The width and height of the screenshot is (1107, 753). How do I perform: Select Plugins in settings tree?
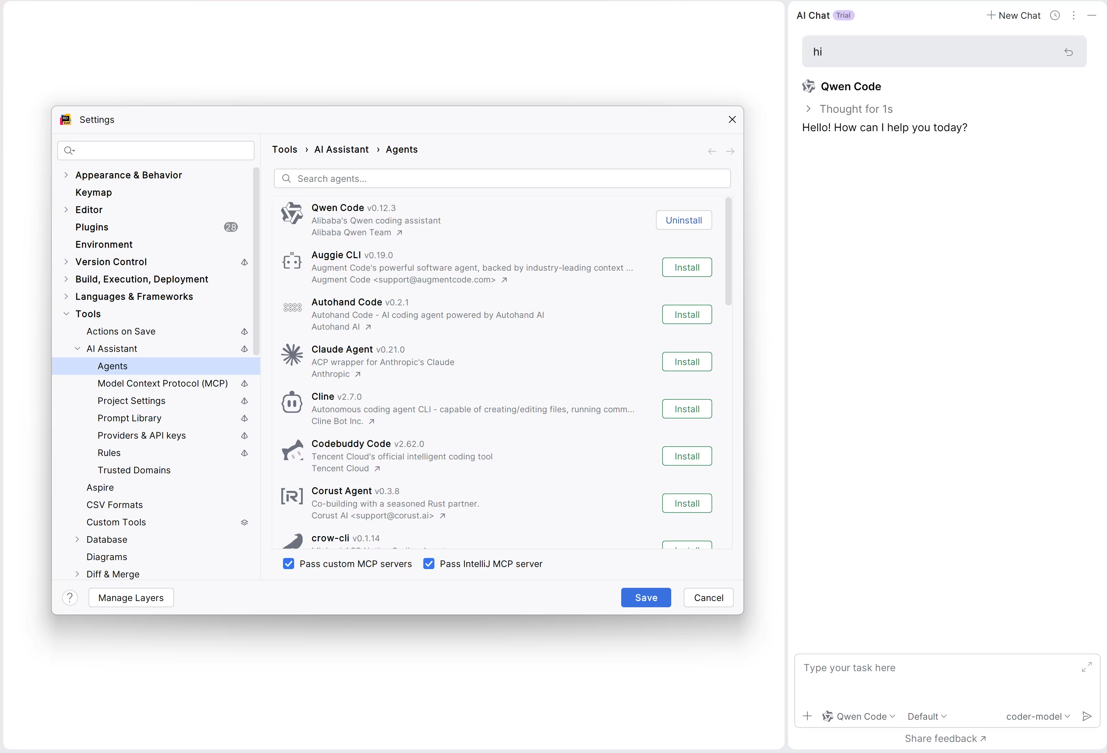(x=92, y=227)
